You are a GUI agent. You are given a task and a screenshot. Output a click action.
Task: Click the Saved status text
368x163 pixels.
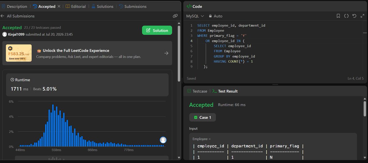(191, 78)
